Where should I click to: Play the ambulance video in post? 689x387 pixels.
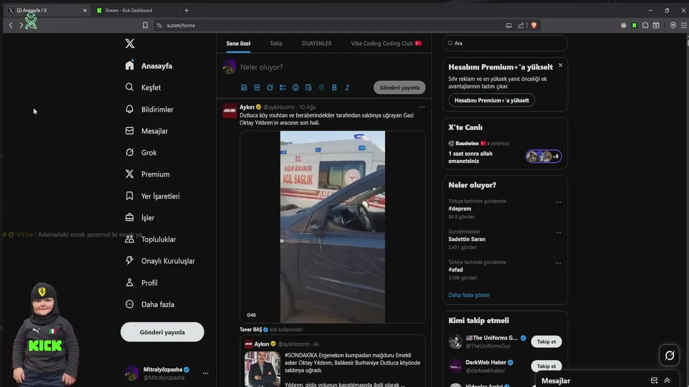click(333, 227)
